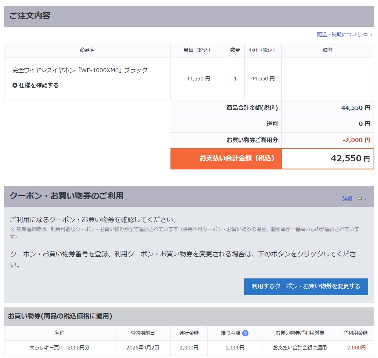Image resolution: width=378 pixels, height=358 pixels.
Task: Click the WF-1000XM6 ブラック product name
Action: point(80,70)
